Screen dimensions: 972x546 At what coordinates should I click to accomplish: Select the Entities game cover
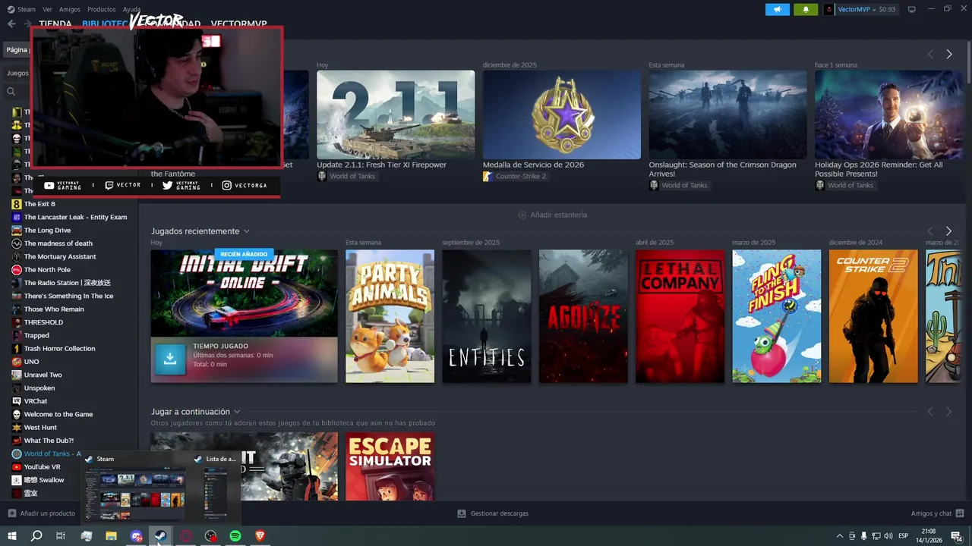(487, 316)
